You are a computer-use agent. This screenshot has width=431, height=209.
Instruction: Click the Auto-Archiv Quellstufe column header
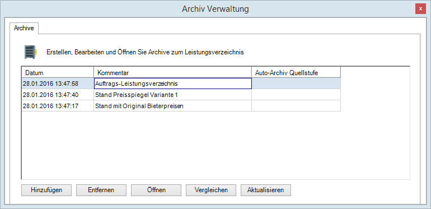tap(296, 73)
